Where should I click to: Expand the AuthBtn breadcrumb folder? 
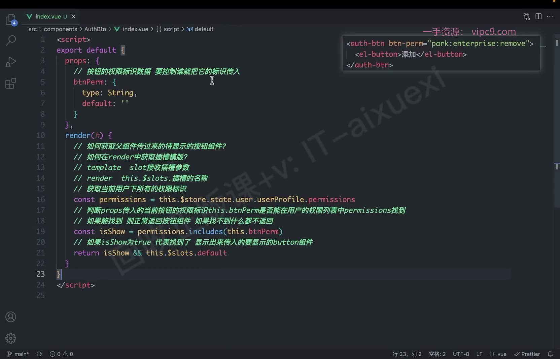(95, 29)
